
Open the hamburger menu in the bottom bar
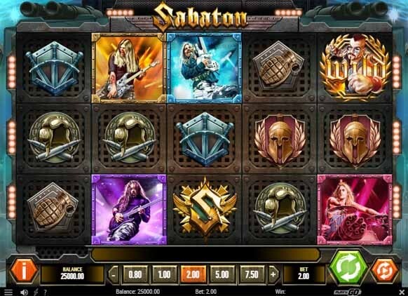tap(8, 292)
